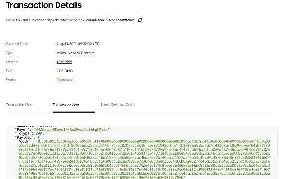Click the Transaction Details heading
Viewport: 285px width, 179px height.
click(44, 5)
